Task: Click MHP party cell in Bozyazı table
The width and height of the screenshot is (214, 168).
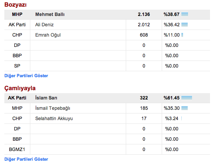Action: pos(17,14)
